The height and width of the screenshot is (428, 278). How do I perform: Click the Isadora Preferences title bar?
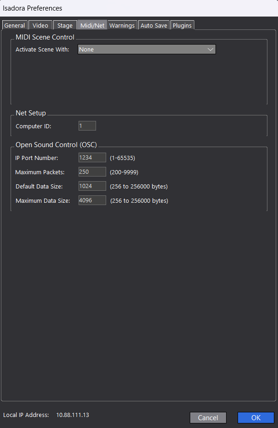point(138,8)
